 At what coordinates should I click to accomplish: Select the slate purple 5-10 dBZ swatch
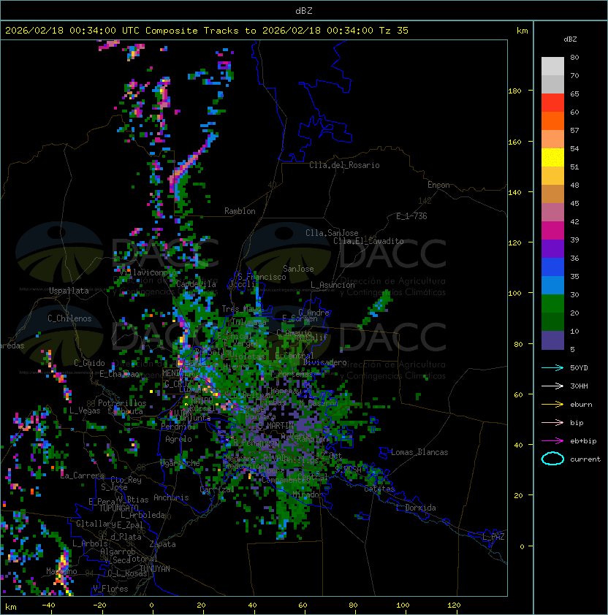point(552,340)
